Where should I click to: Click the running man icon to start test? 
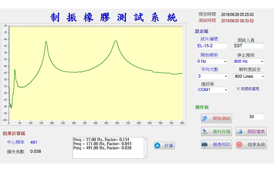coord(204,119)
